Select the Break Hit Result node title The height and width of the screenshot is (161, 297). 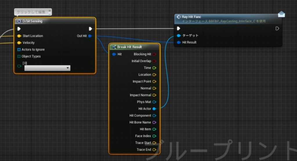(x=129, y=47)
